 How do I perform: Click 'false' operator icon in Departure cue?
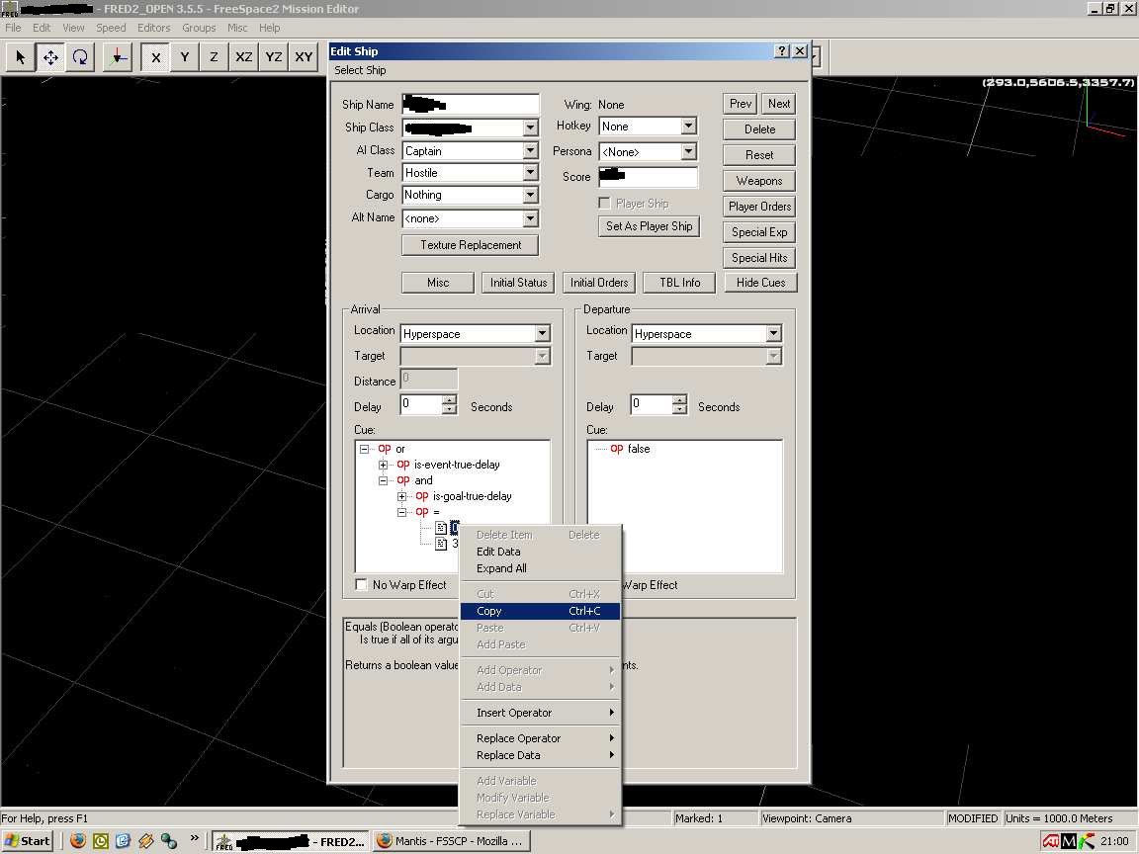point(617,449)
